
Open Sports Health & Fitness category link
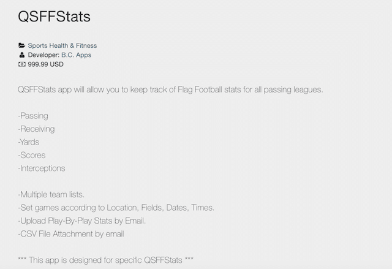click(x=62, y=45)
